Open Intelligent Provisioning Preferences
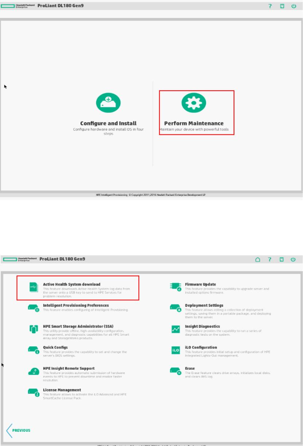Image resolution: width=303 pixels, height=446 pixels. [76, 305]
